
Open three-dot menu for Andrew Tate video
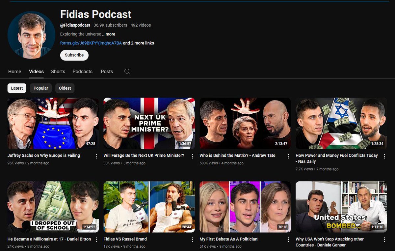pos(288,156)
